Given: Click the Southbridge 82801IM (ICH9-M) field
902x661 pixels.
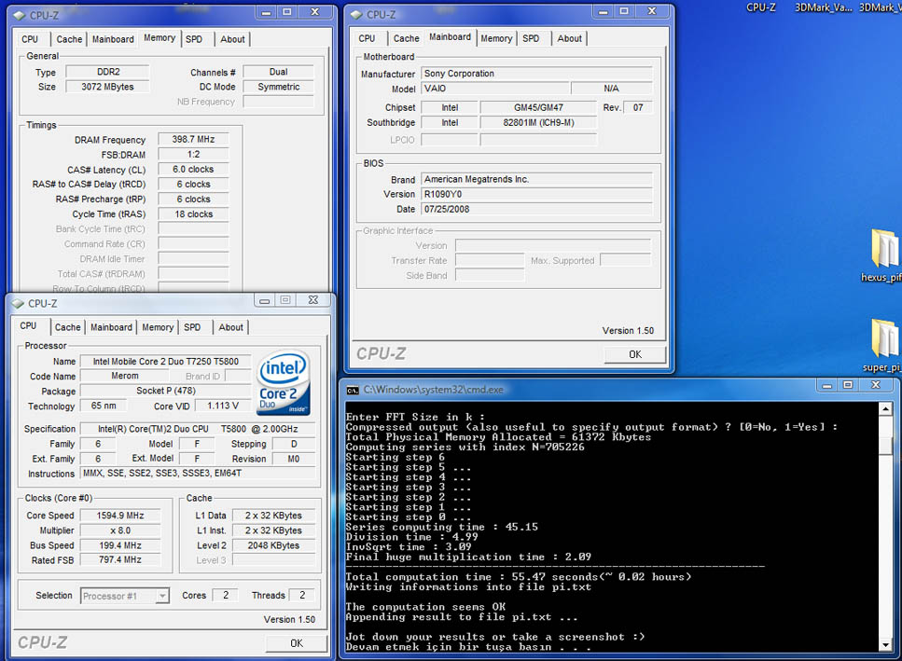Looking at the screenshot, I should point(538,122).
